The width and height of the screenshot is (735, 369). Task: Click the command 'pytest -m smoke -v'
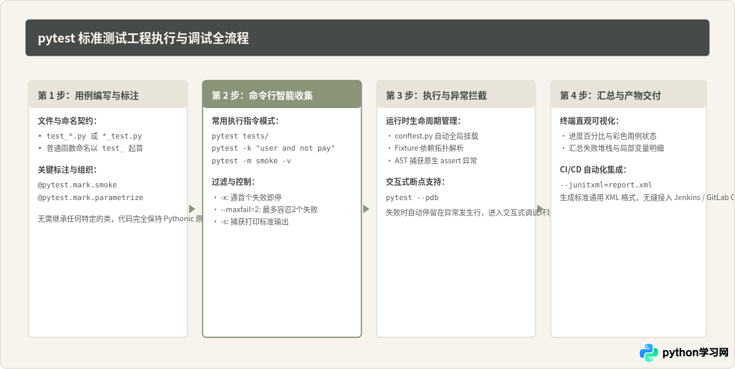[x=252, y=160]
